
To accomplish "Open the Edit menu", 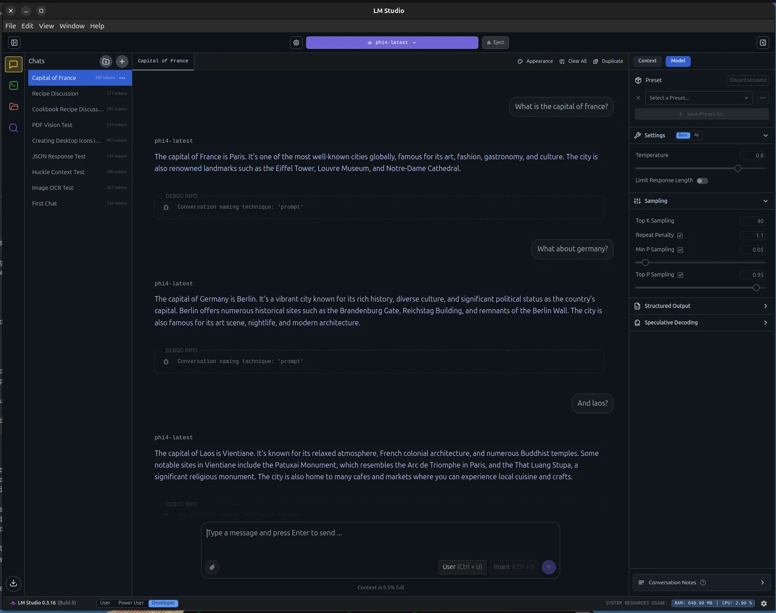I will tap(27, 26).
